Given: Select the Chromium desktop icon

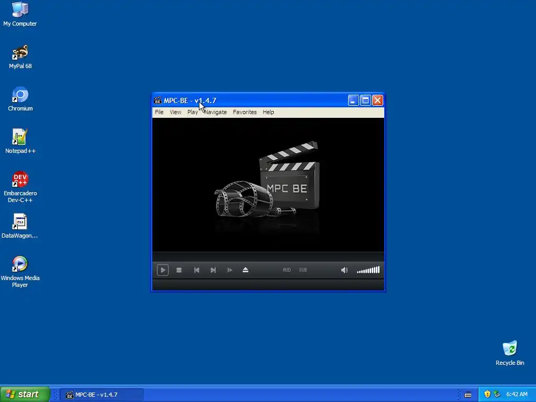Looking at the screenshot, I should 20,99.
